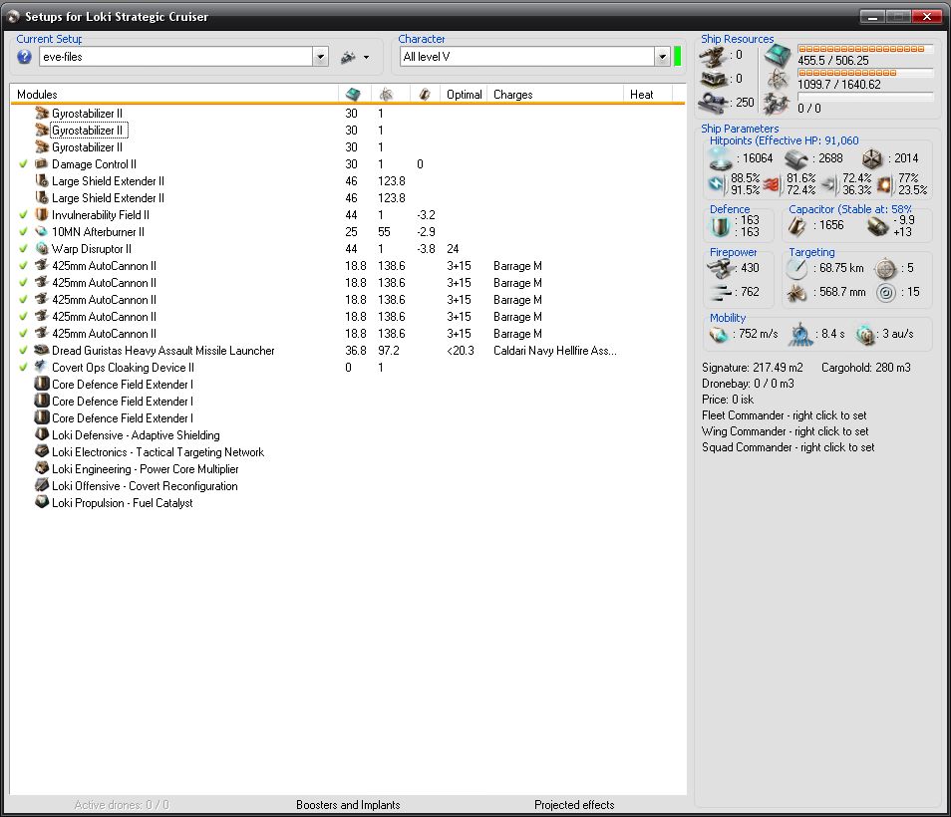
Task: Click the armor hitpoints icon showing 2688
Action: [796, 159]
